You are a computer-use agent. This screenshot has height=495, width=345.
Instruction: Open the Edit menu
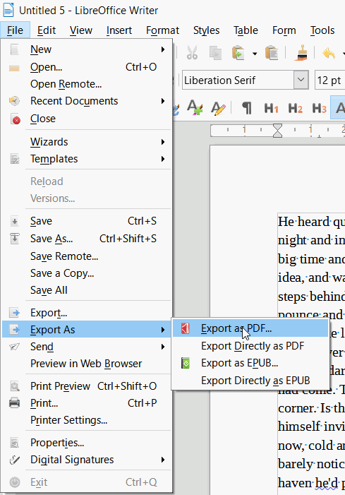tap(47, 30)
